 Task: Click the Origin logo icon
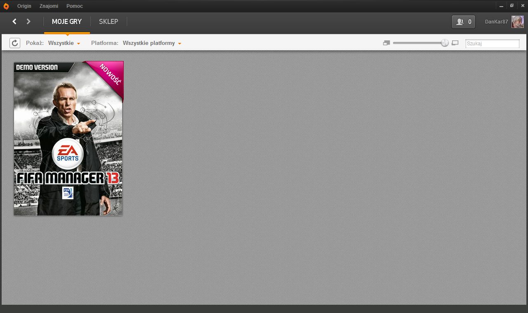(6, 6)
